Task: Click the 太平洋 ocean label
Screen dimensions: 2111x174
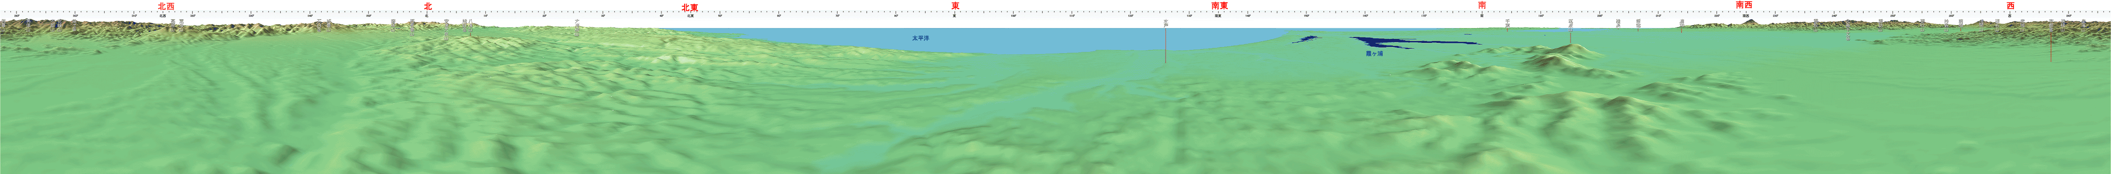Action: click(x=920, y=38)
